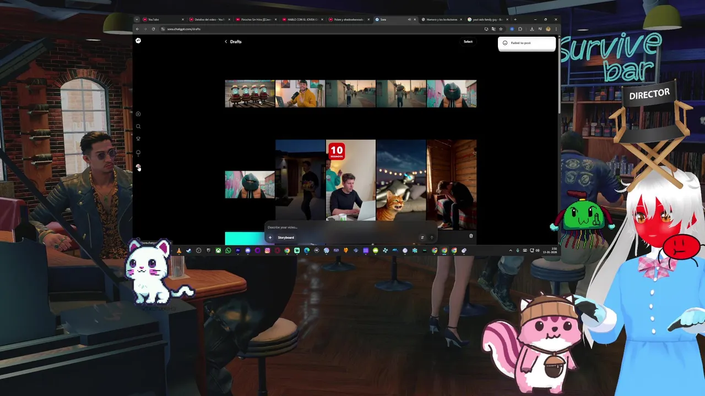
Task: Open the Chrome three-dot menu
Action: click(x=556, y=29)
